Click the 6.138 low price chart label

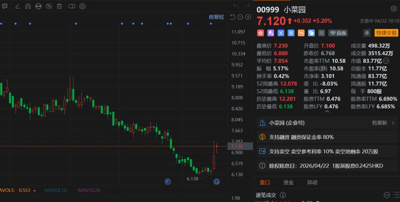[192, 179]
